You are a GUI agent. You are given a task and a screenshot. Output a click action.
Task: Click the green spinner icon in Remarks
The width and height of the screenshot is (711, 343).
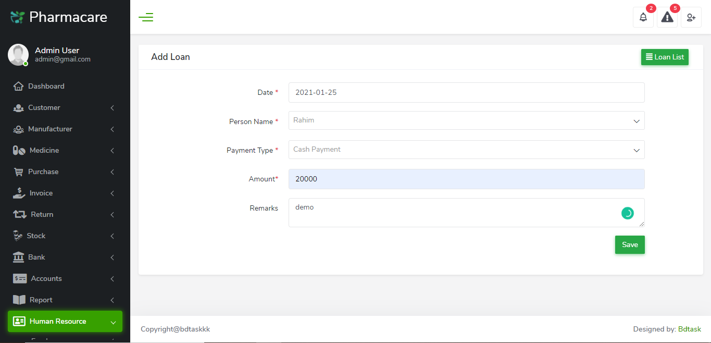627,213
